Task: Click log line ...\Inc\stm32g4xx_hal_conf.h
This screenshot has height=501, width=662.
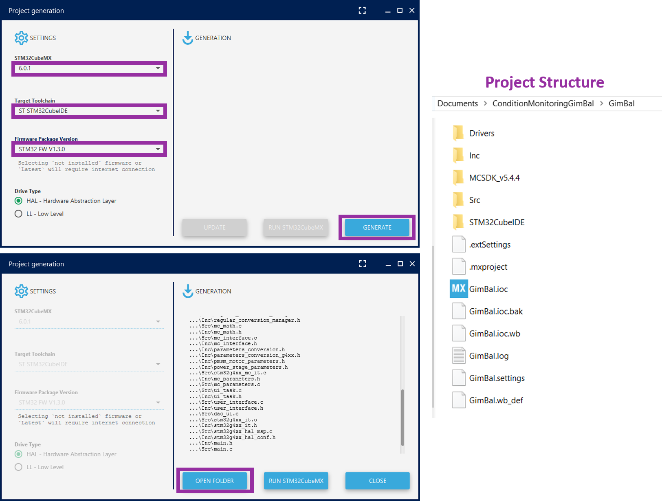Action: [232, 437]
